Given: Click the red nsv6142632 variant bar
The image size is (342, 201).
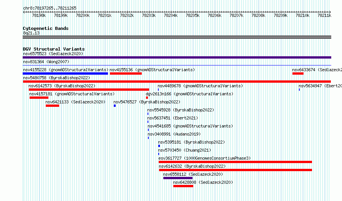Looking at the screenshot, I should coord(236,170).
